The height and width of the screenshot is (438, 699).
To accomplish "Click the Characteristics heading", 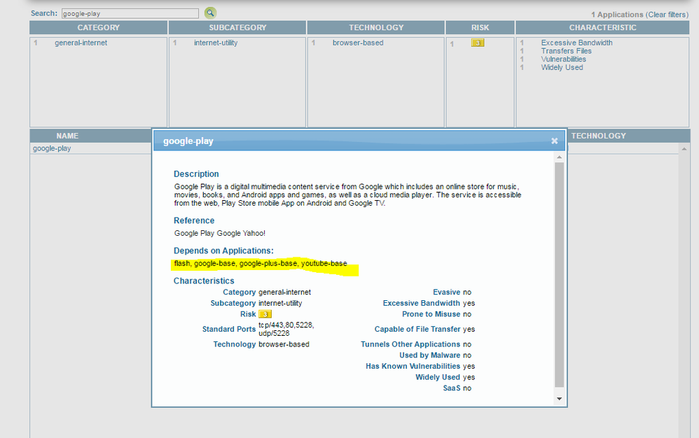I will [x=204, y=281].
